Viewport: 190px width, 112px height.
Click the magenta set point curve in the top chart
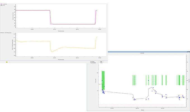pos(73,24)
